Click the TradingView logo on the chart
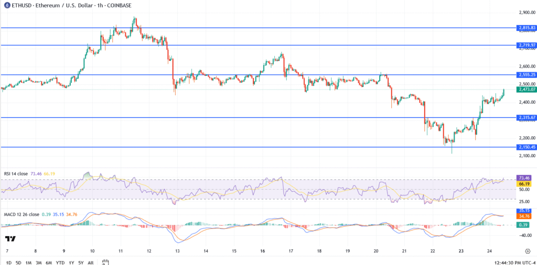Viewport: 537px width, 265px height. point(9,239)
